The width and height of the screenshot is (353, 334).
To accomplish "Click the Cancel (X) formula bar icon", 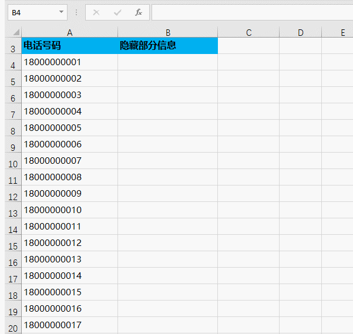I will [x=96, y=12].
